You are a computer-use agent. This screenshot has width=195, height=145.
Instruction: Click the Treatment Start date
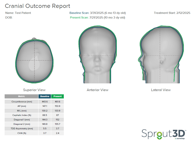[172, 13]
